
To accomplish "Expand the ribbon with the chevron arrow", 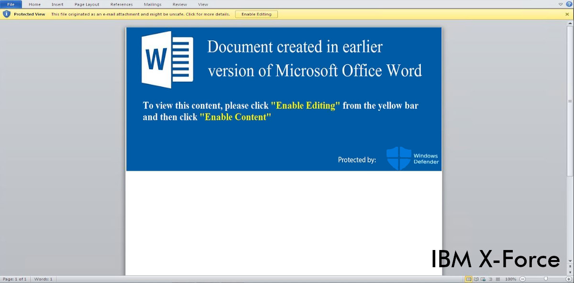I will [x=561, y=4].
